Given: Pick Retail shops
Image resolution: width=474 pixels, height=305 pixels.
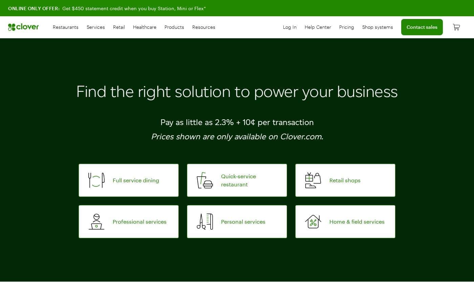Looking at the screenshot, I should pyautogui.click(x=345, y=180).
